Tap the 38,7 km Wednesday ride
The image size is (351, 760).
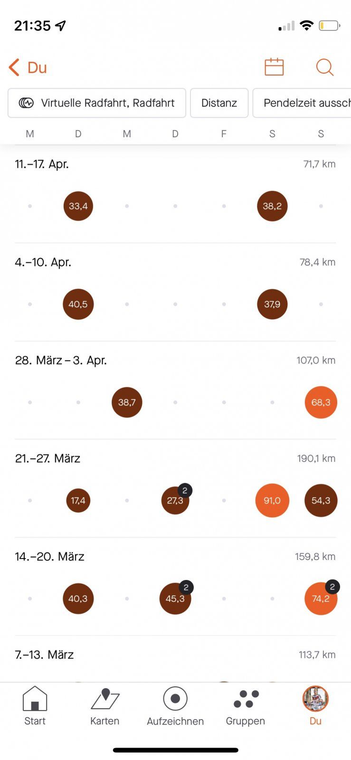(127, 402)
